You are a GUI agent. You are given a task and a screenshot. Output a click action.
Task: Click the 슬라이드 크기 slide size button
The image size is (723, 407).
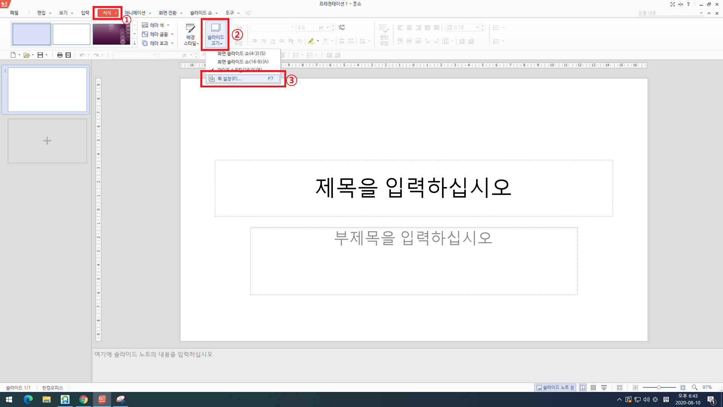(x=215, y=34)
